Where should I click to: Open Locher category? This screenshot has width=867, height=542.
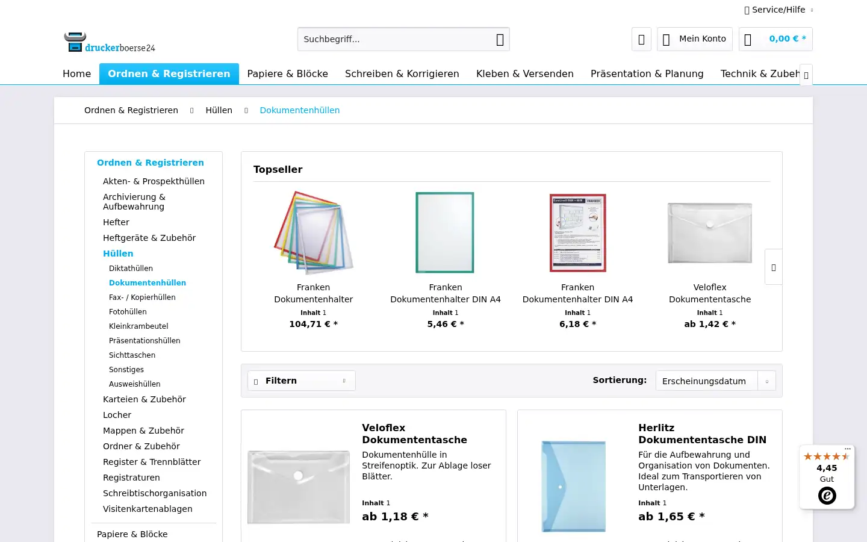coord(117,415)
